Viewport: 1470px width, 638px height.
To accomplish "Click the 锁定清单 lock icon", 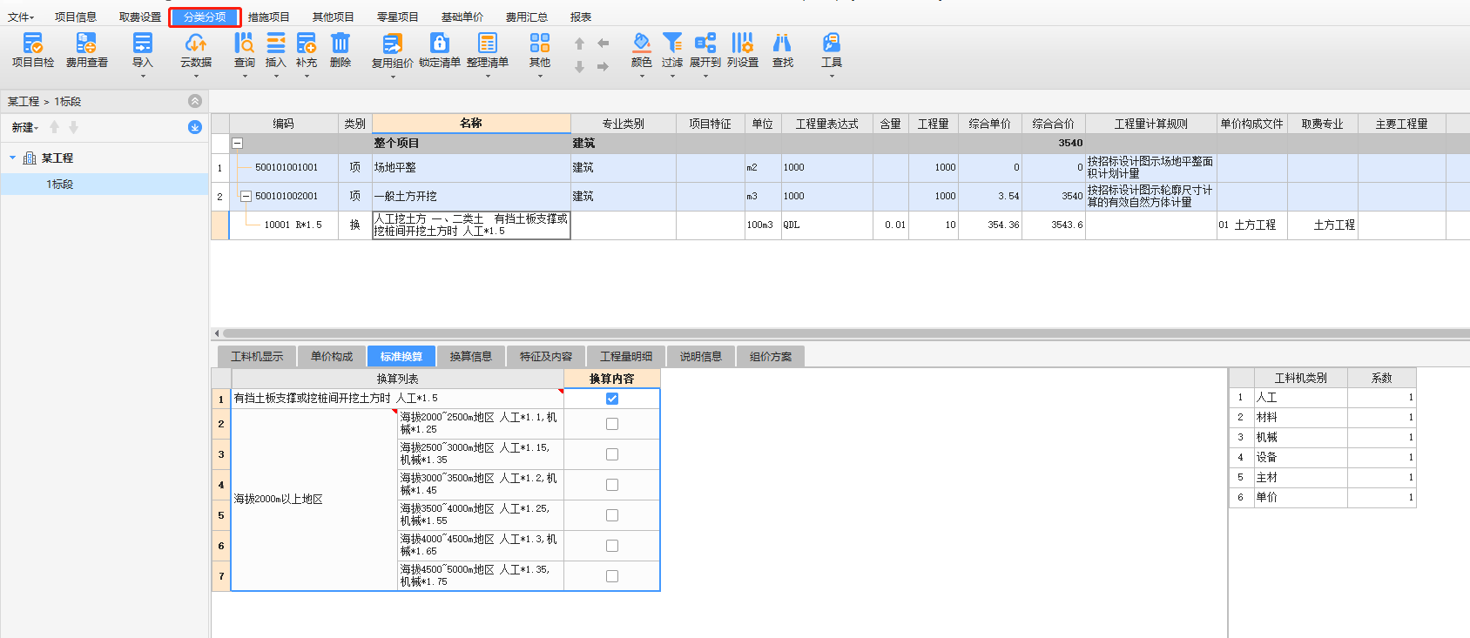I will 439,44.
